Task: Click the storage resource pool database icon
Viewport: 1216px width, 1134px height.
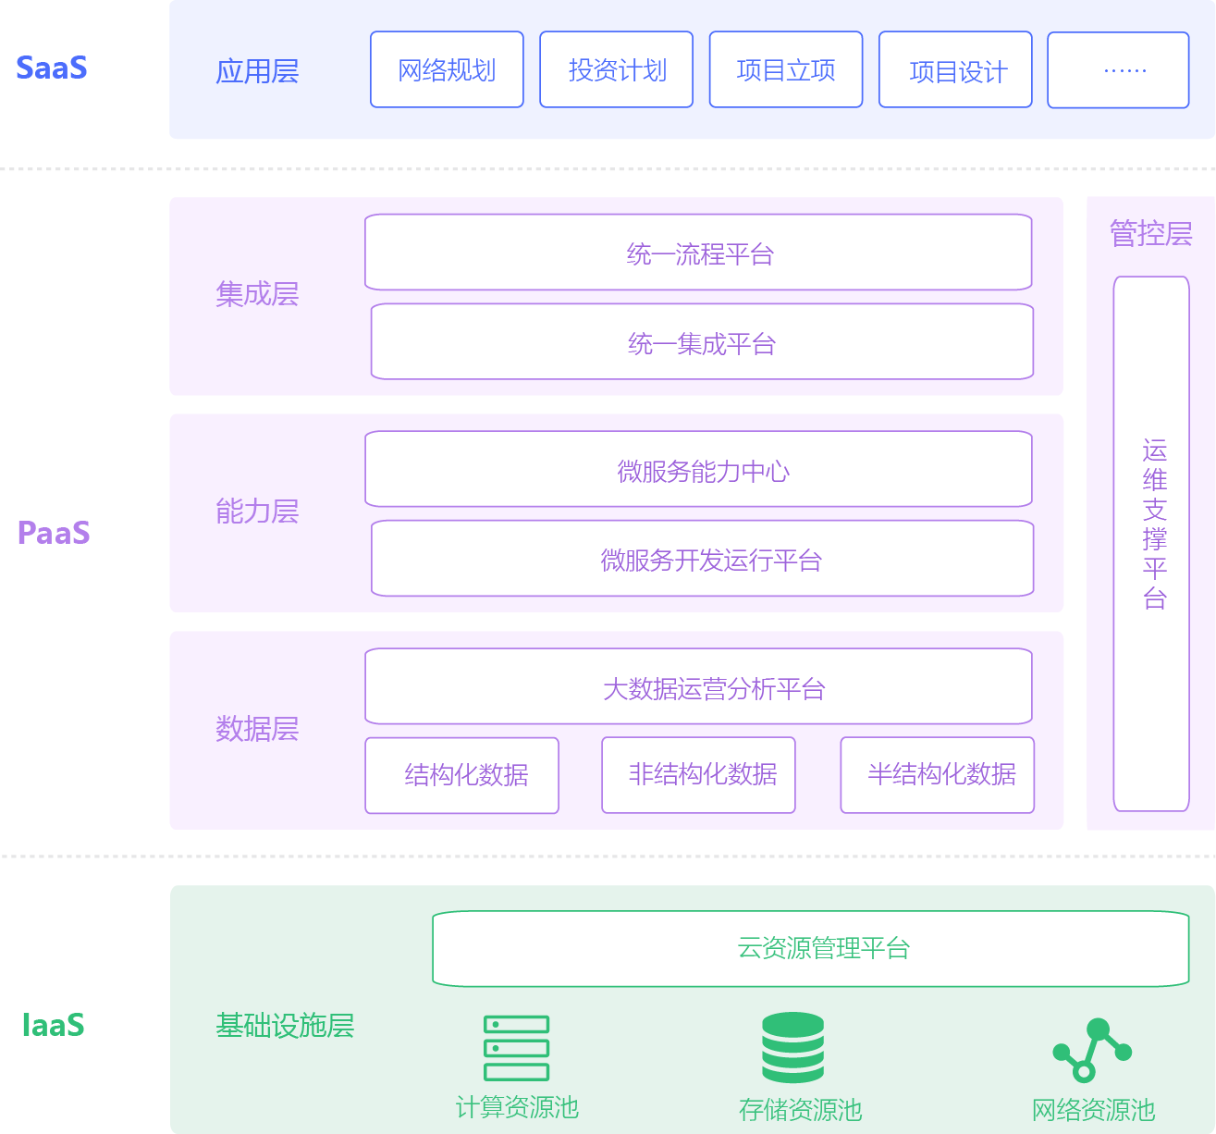Action: [x=792, y=1048]
